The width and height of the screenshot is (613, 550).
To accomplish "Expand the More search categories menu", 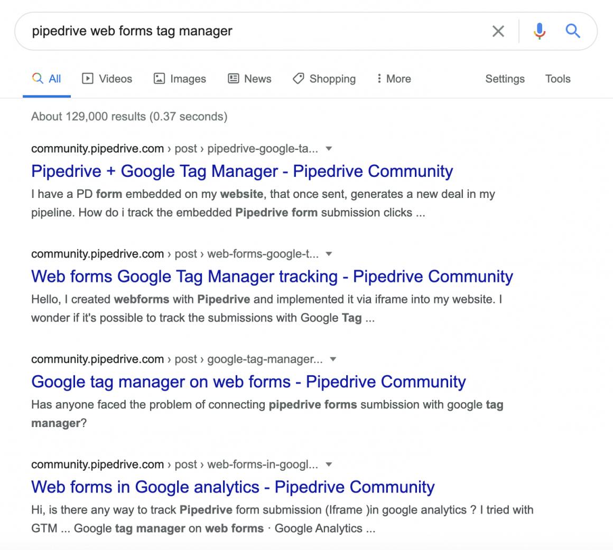I will (x=394, y=79).
